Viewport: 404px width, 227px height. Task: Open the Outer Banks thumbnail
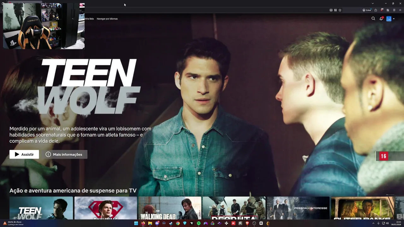click(x=362, y=208)
